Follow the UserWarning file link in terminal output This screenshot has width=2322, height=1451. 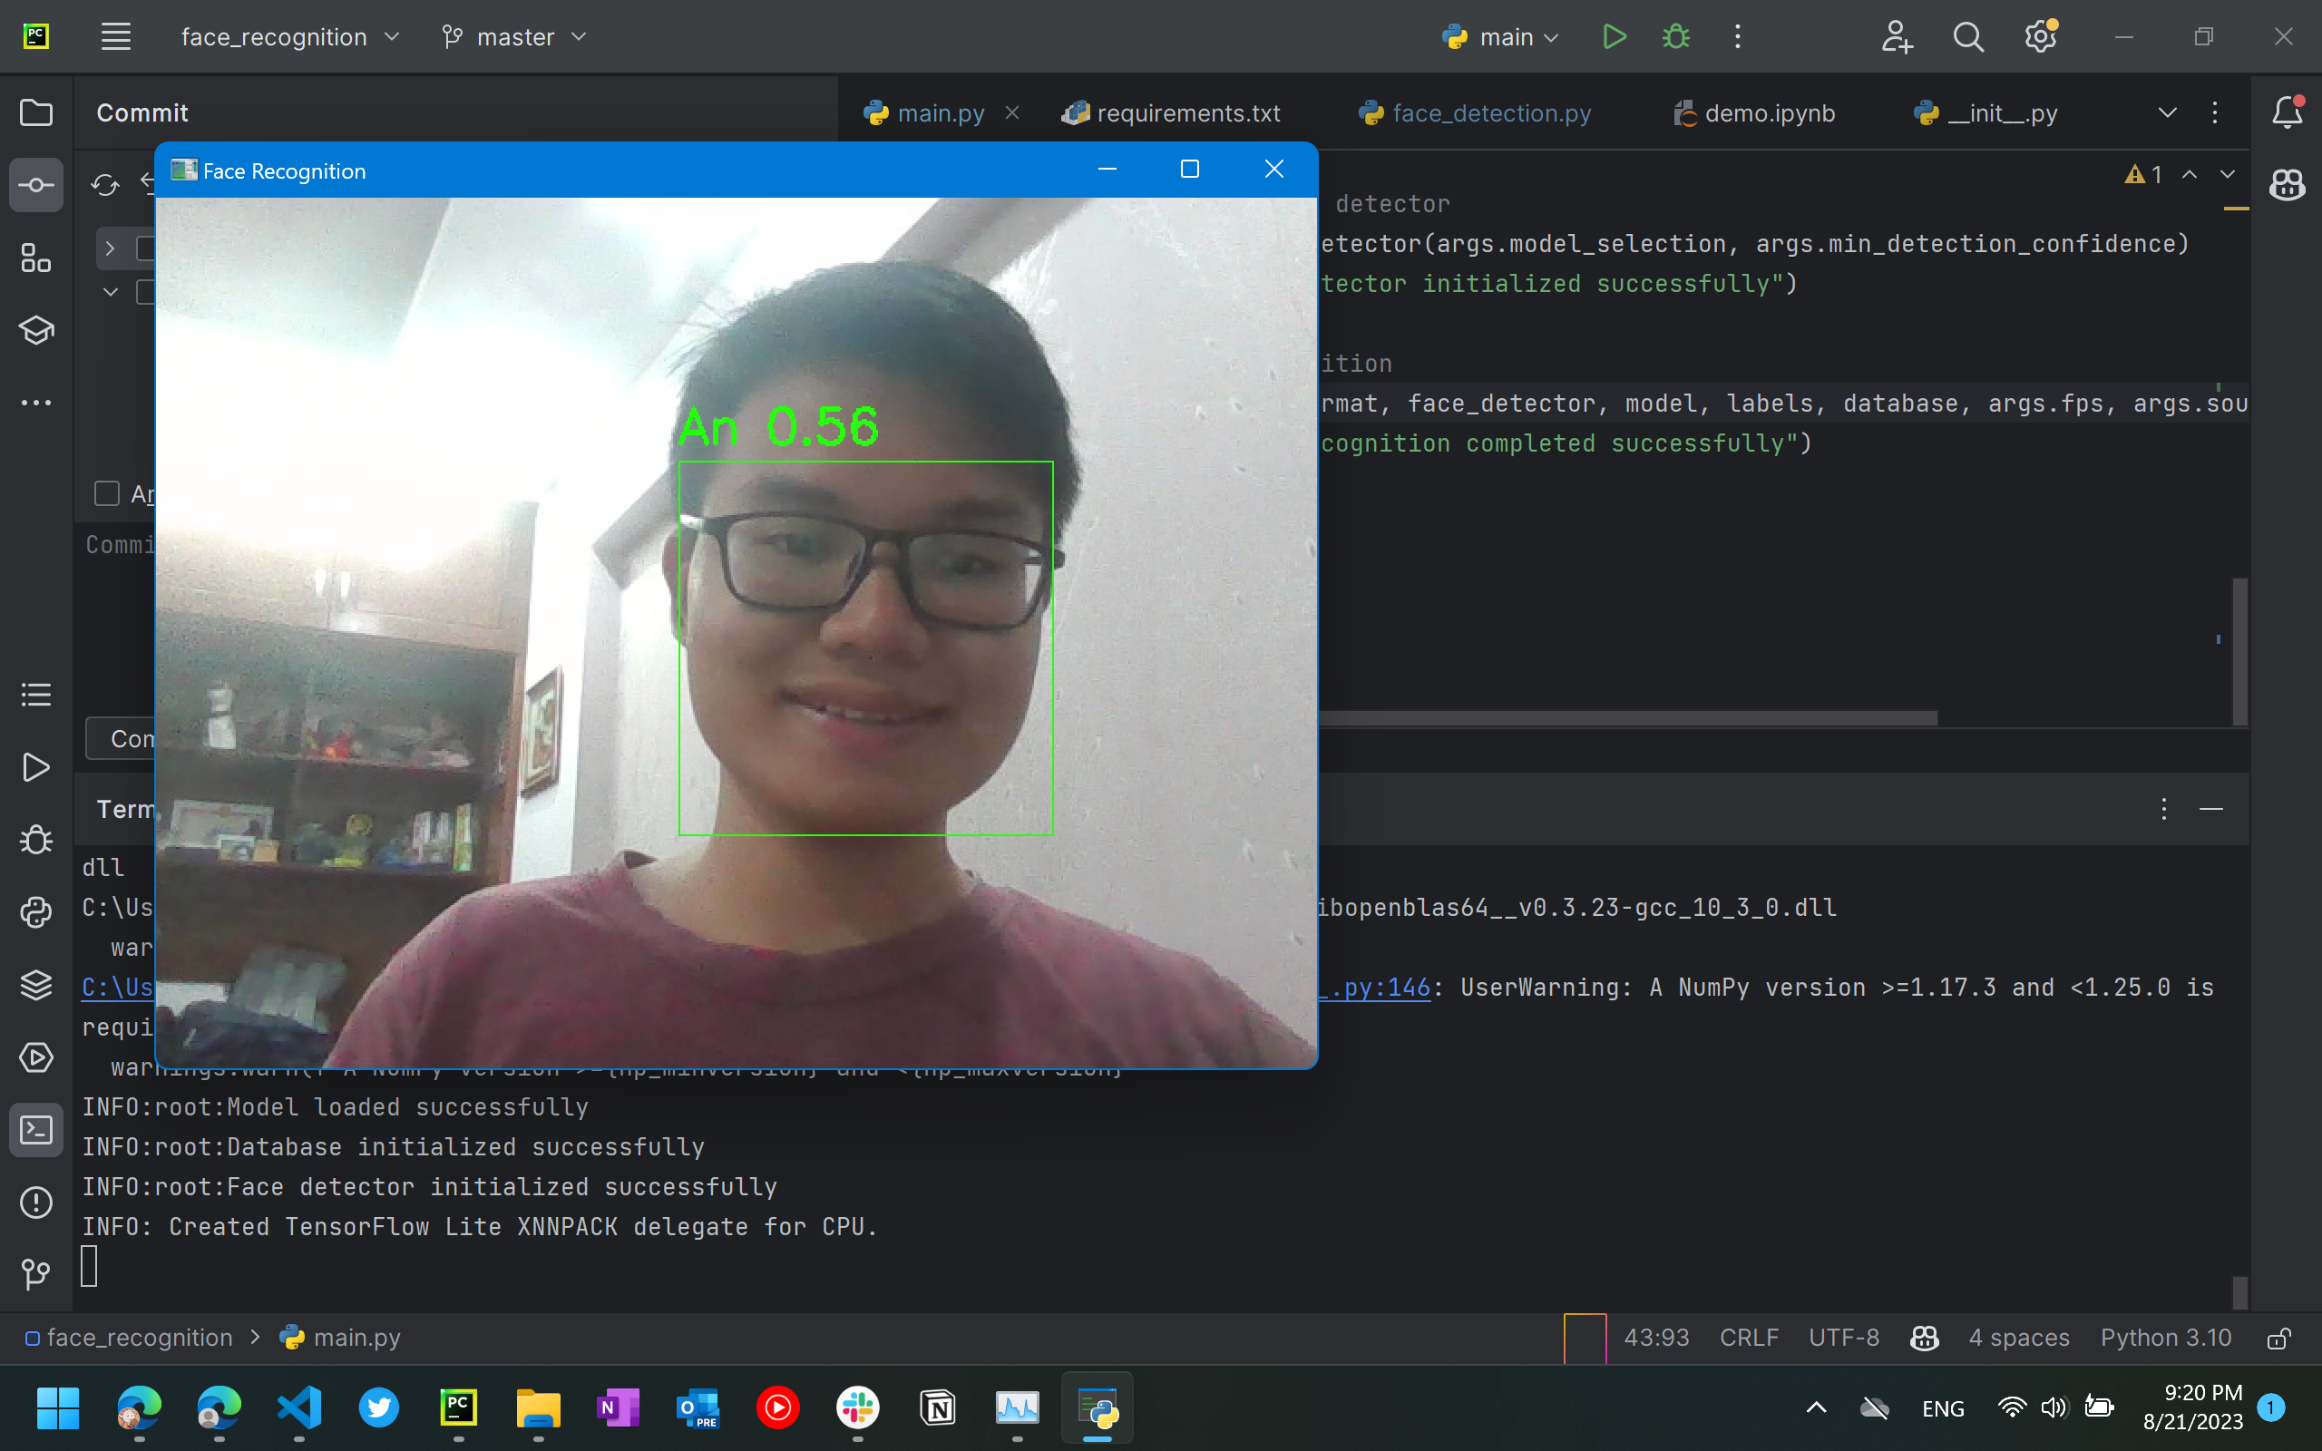(x=1376, y=987)
